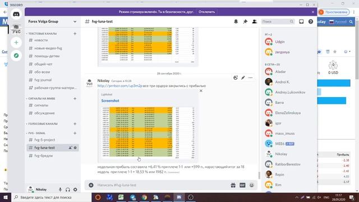Open Windows Start menu
The width and height of the screenshot is (359, 202).
coord(6,197)
